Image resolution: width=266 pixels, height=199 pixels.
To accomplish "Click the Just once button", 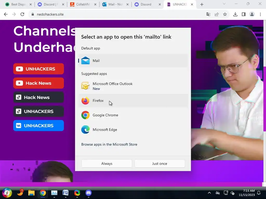I will pyautogui.click(x=160, y=164).
